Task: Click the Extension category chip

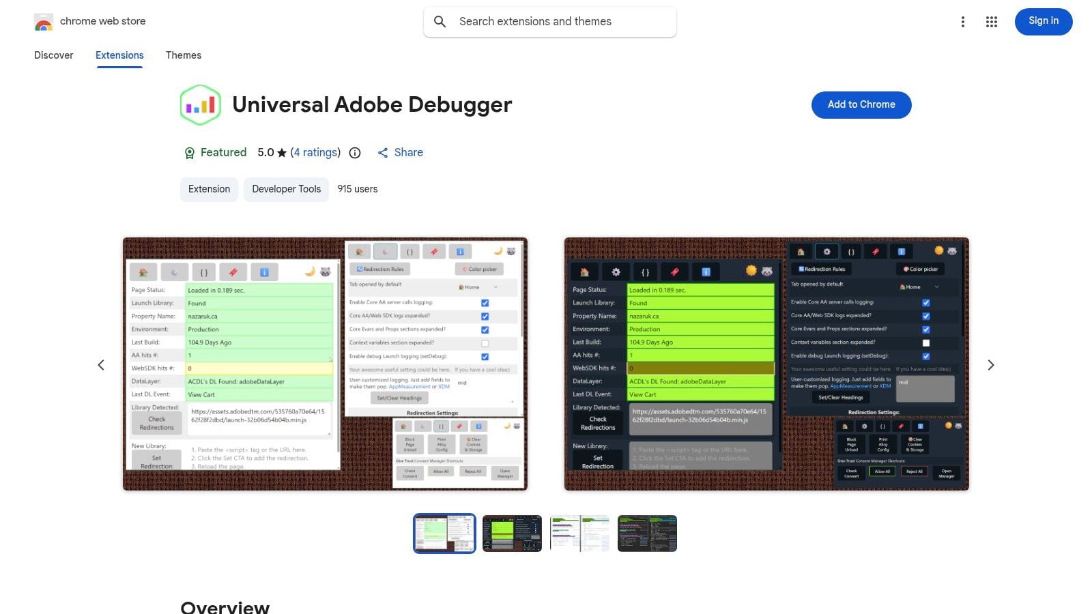Action: tap(209, 189)
